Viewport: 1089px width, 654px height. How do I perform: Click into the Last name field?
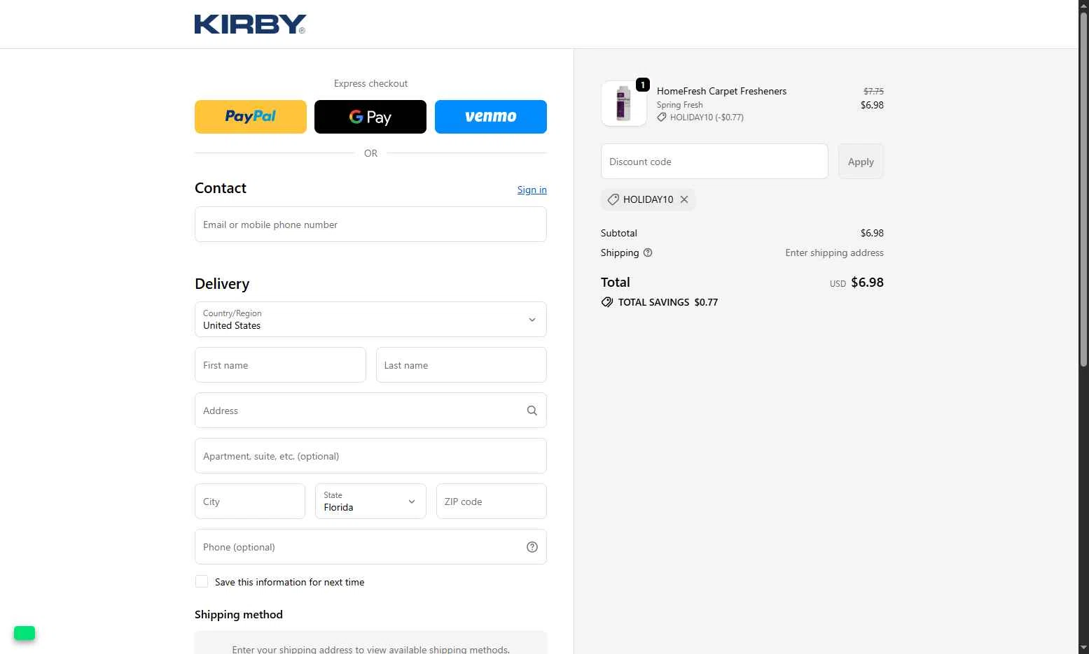click(462, 365)
